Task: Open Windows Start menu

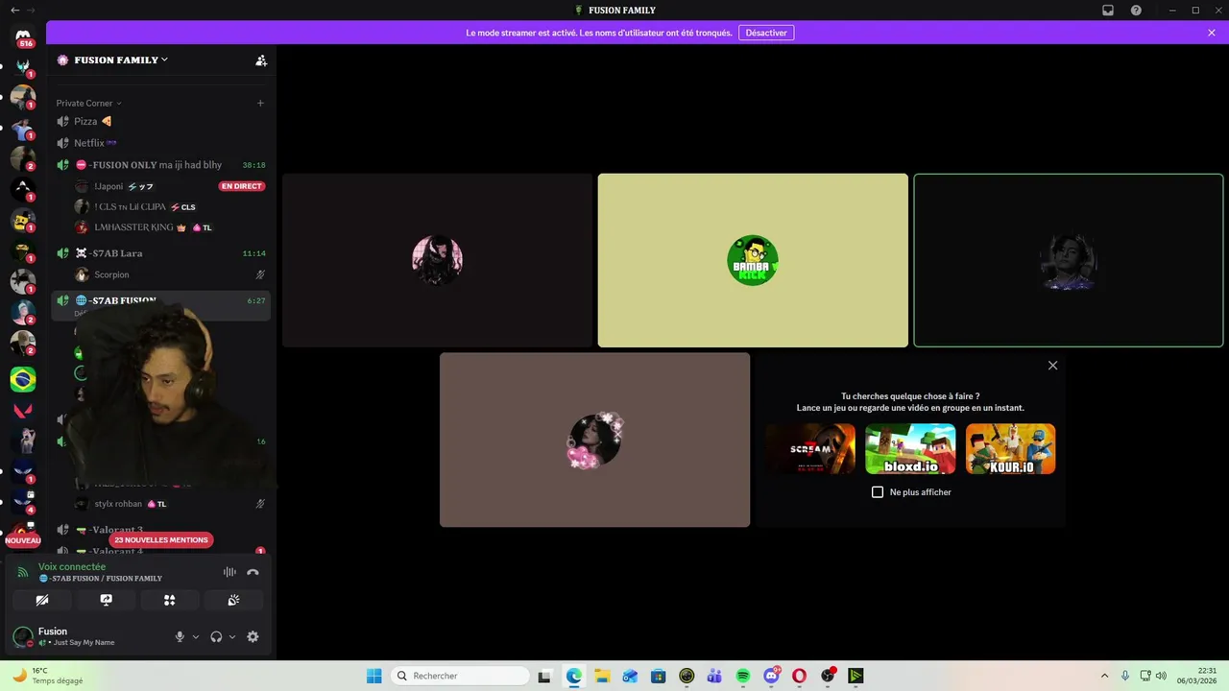Action: click(x=374, y=676)
